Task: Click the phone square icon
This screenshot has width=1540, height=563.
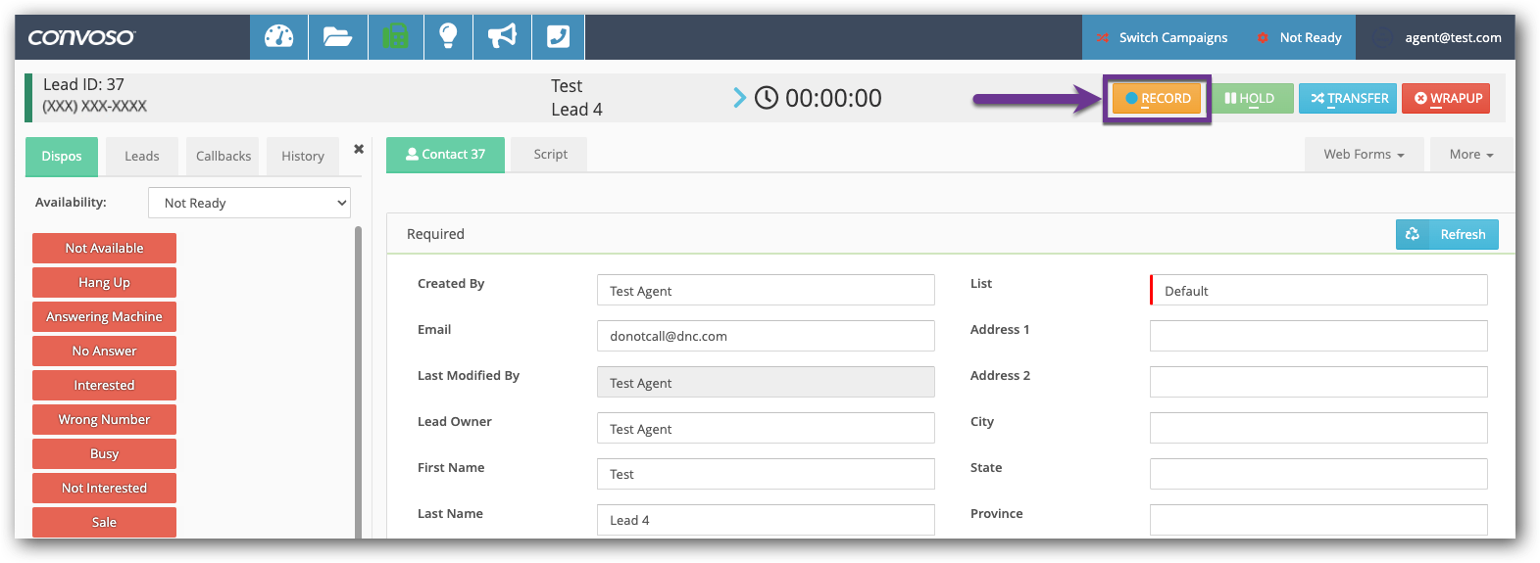Action: coord(558,37)
